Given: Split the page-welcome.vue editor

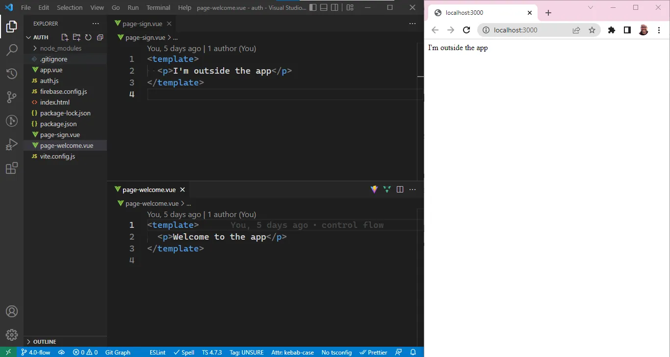Looking at the screenshot, I should pos(400,189).
